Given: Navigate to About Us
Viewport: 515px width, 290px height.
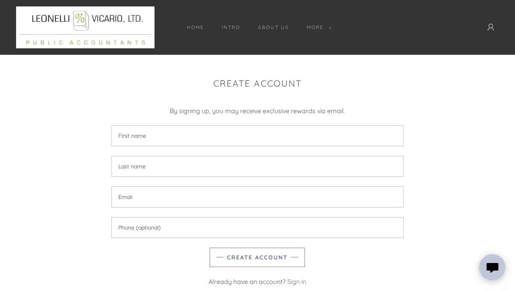Looking at the screenshot, I should pos(273,27).
